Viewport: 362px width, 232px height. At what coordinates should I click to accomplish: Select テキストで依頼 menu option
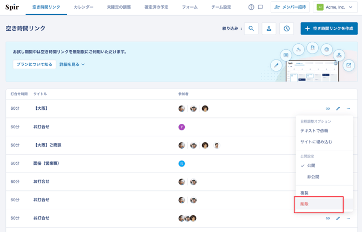pyautogui.click(x=314, y=131)
